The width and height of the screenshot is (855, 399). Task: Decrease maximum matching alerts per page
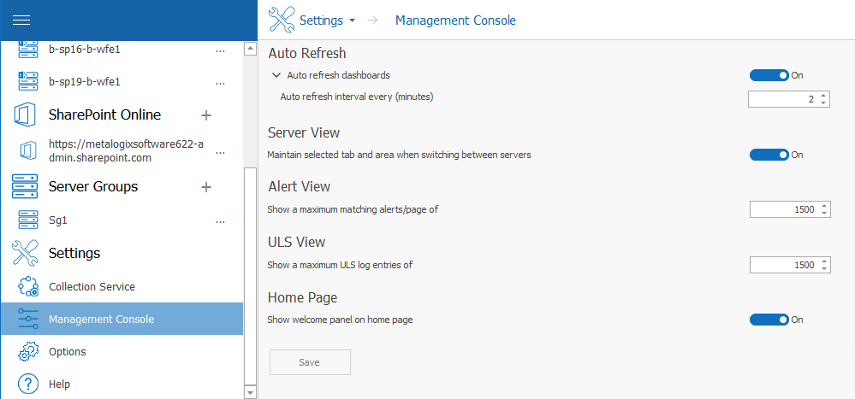[x=824, y=213]
